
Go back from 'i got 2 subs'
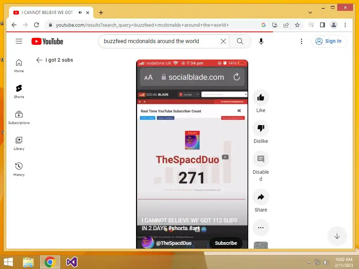39,60
